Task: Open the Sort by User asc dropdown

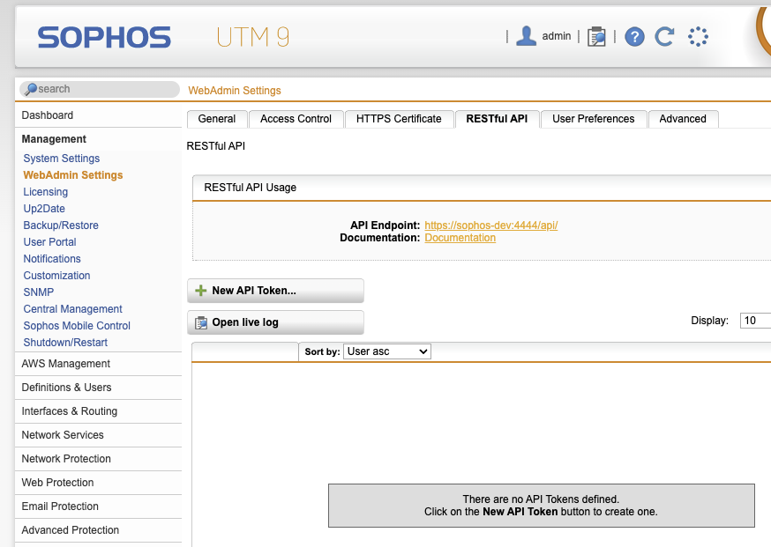Action: [x=386, y=351]
